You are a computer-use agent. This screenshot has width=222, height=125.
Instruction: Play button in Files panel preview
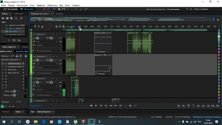[x=9, y=40]
